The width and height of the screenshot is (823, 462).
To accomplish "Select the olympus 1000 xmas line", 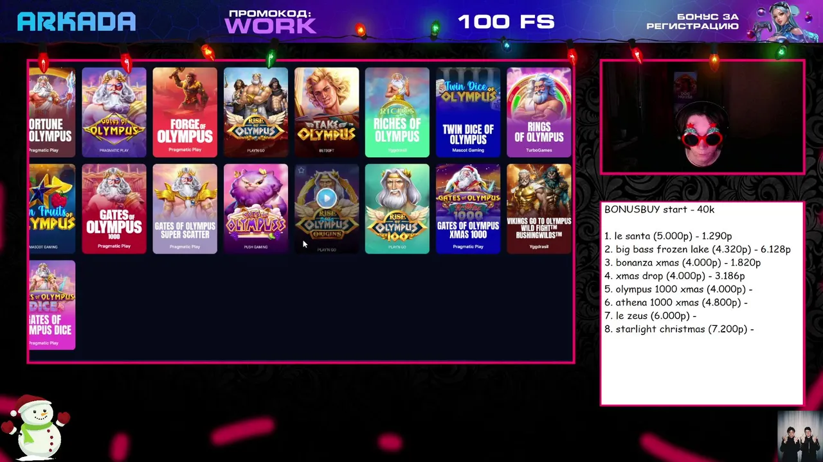I will pyautogui.click(x=678, y=289).
